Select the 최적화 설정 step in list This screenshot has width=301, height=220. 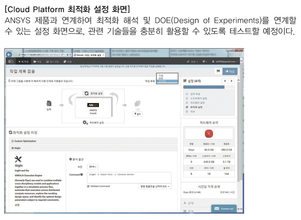pyautogui.click(x=196, y=107)
